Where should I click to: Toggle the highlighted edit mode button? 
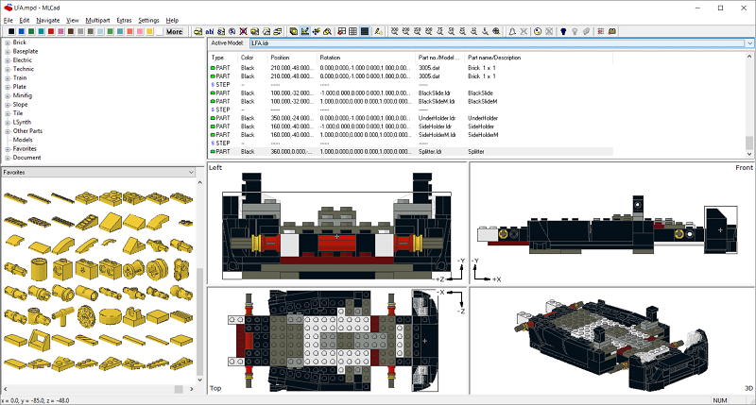coord(304,31)
